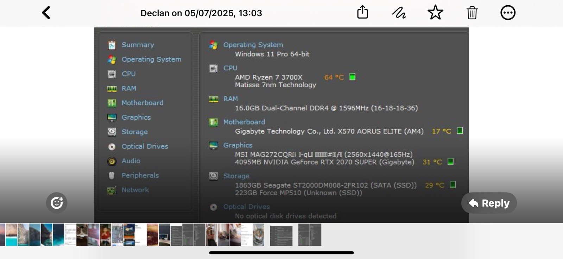Image resolution: width=563 pixels, height=259 pixels.
Task: Click the text "Matisse 7nm Technology"
Action: 276,85
